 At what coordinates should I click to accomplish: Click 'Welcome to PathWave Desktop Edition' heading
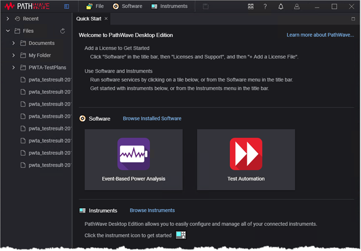pyautogui.click(x=126, y=35)
